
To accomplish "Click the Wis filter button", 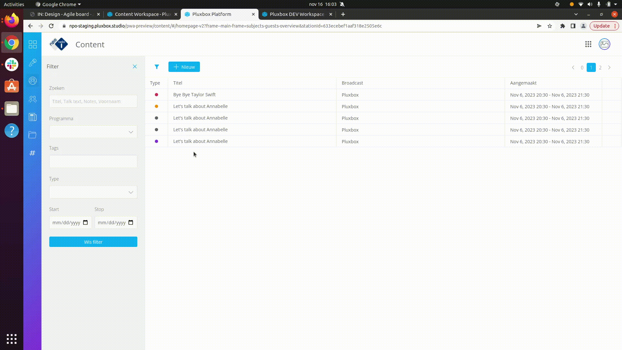I will [93, 242].
